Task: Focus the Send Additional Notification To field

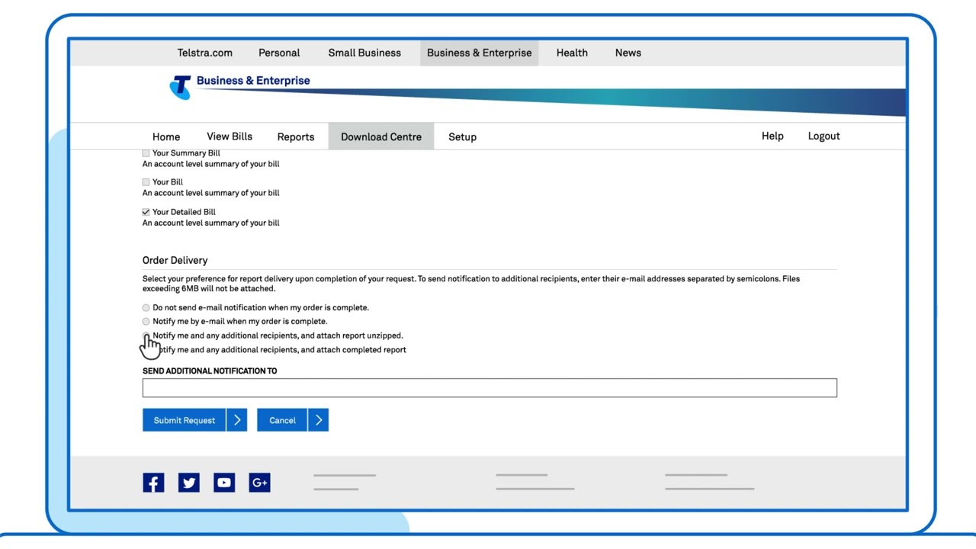Action: coord(489,388)
